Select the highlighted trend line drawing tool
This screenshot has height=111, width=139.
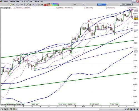[x=19, y=4]
